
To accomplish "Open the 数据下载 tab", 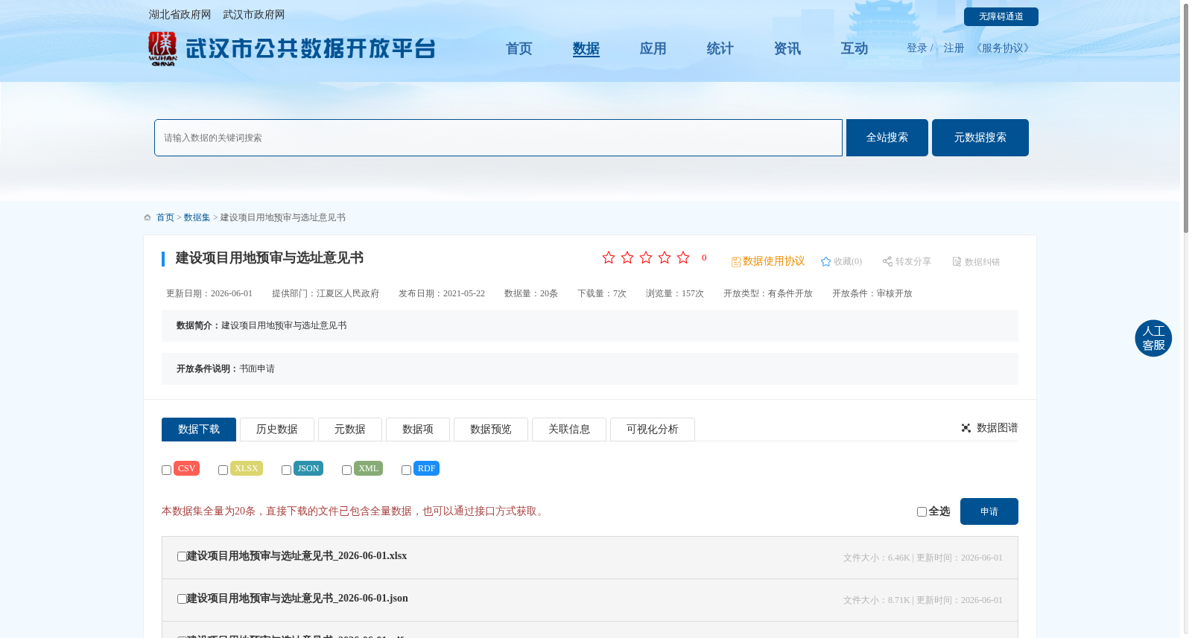I will pyautogui.click(x=199, y=430).
